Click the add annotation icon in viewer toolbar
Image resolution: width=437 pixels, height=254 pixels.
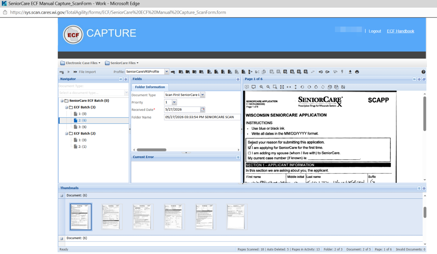(x=247, y=87)
